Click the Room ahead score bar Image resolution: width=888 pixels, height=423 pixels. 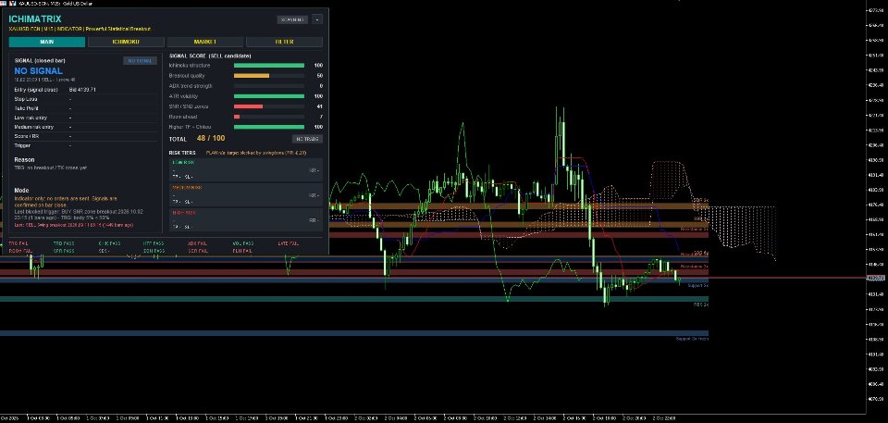(269, 117)
